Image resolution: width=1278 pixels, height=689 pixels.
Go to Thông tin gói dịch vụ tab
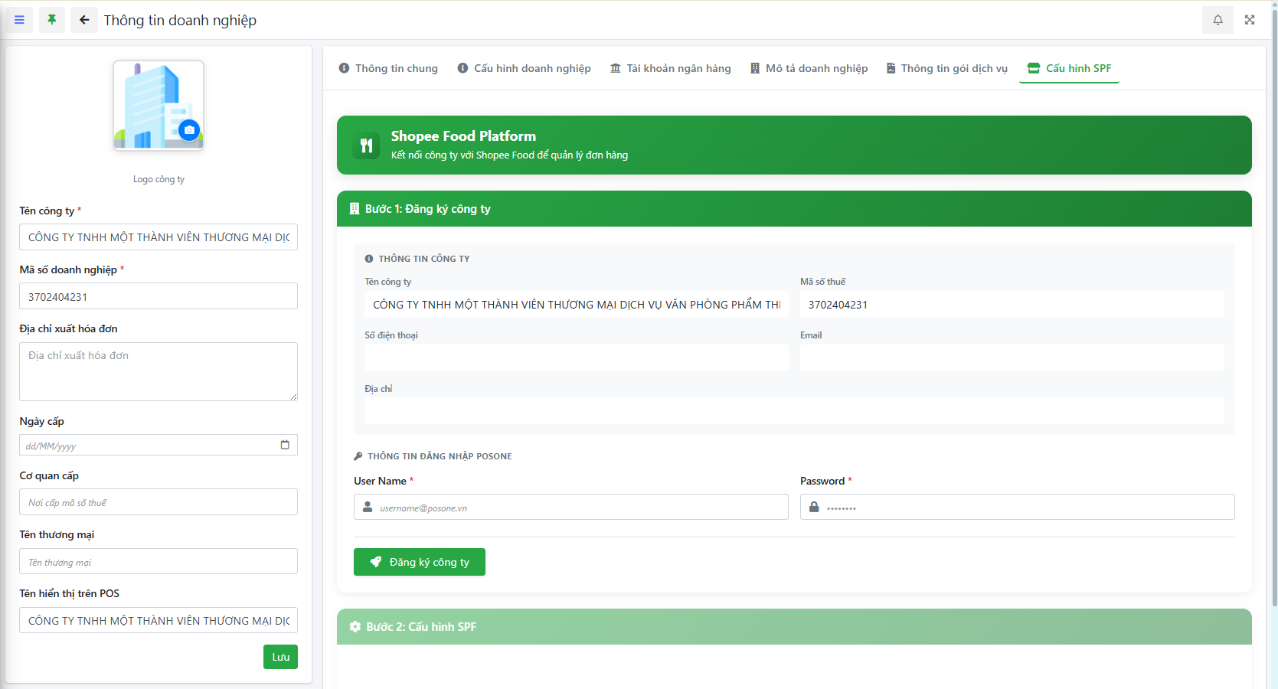[x=946, y=68]
